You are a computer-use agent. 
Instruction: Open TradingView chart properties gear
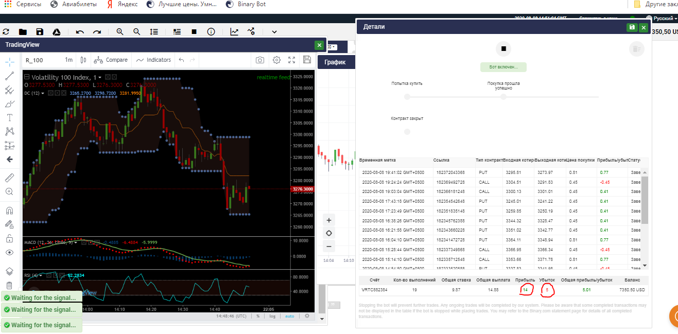pyautogui.click(x=276, y=60)
